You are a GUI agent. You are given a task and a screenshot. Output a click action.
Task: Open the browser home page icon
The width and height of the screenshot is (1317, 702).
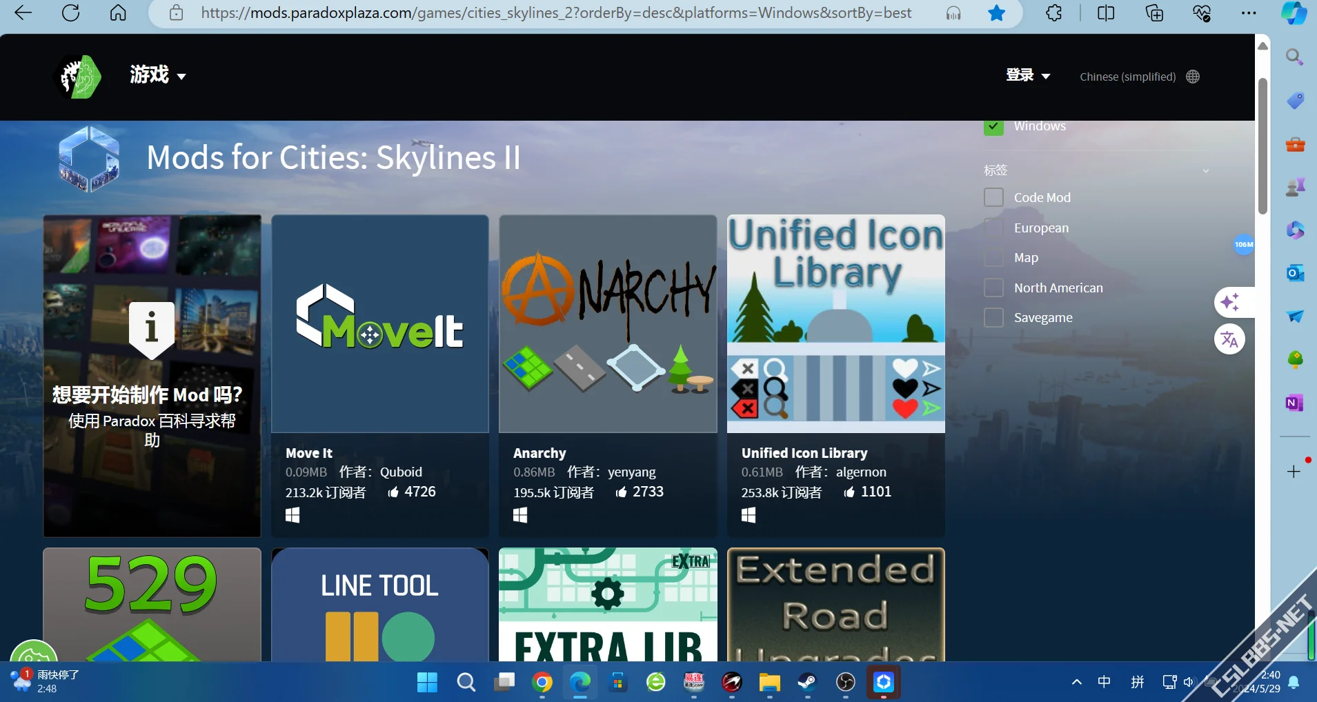[x=118, y=12]
